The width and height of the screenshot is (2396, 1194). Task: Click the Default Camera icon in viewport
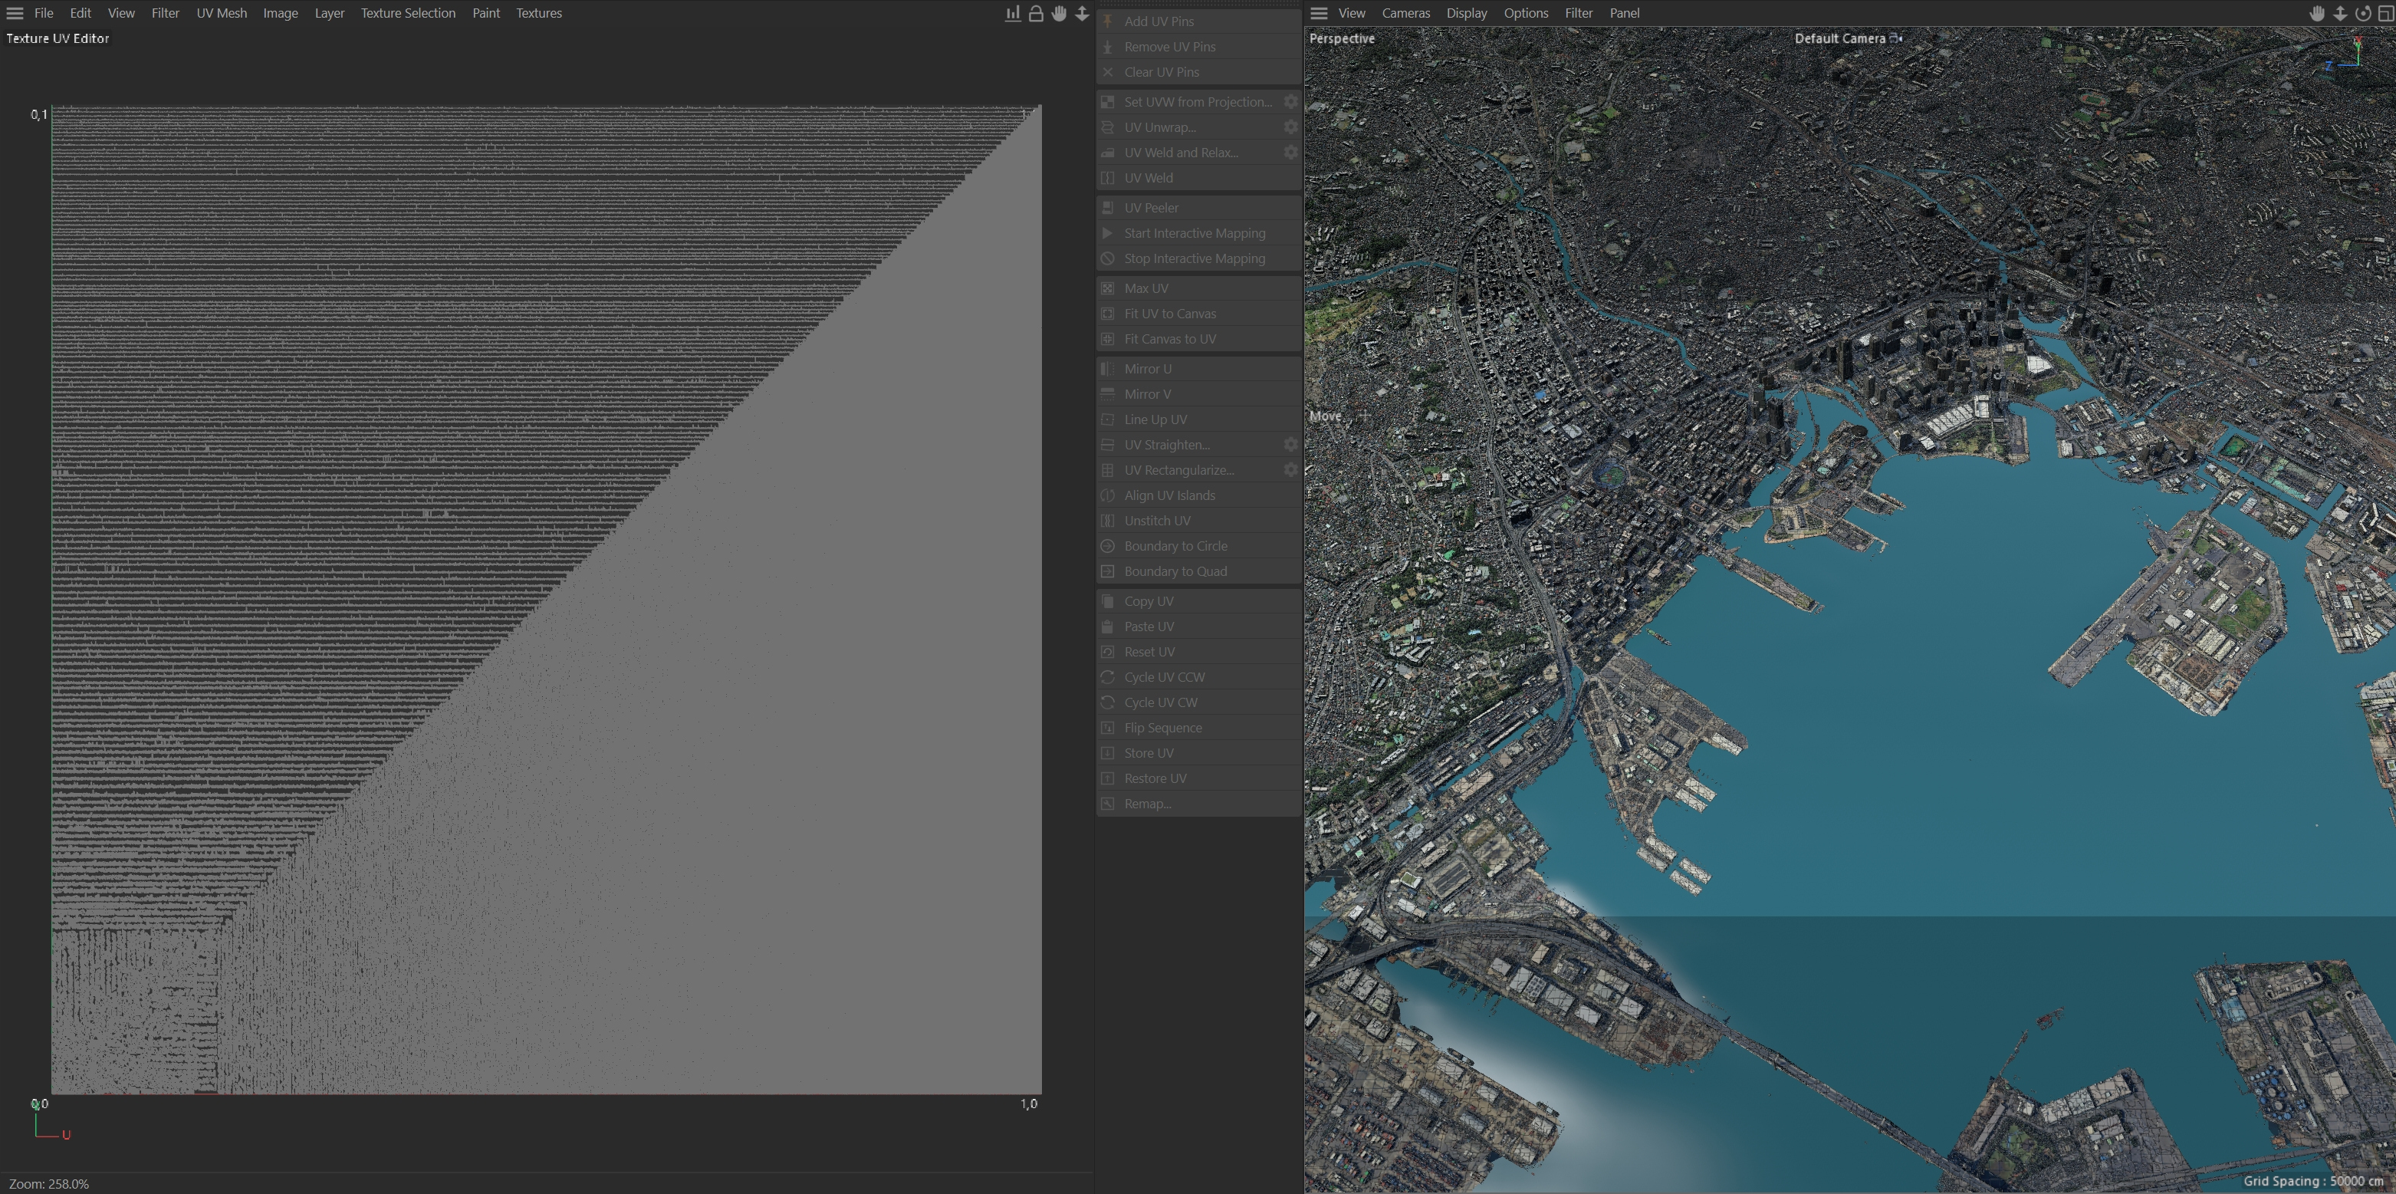(x=1897, y=38)
